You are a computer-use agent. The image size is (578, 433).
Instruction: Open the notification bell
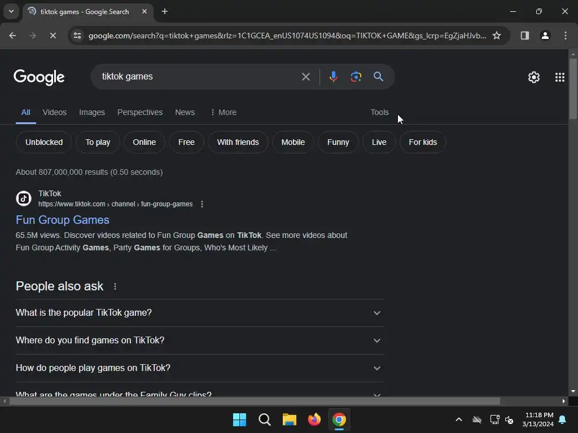point(562,419)
